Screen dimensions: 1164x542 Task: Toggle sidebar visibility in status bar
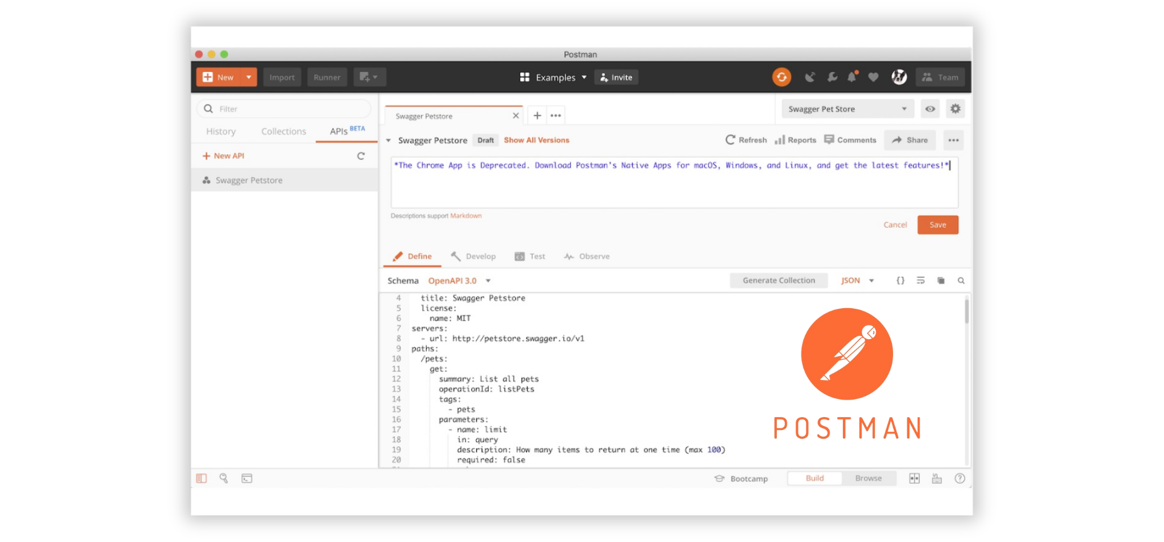pyautogui.click(x=202, y=478)
